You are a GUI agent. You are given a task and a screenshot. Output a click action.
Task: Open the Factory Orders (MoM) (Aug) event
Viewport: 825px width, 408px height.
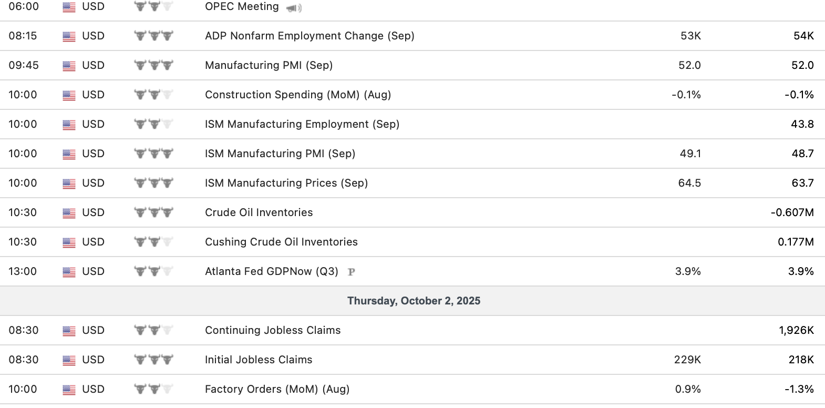pos(277,389)
